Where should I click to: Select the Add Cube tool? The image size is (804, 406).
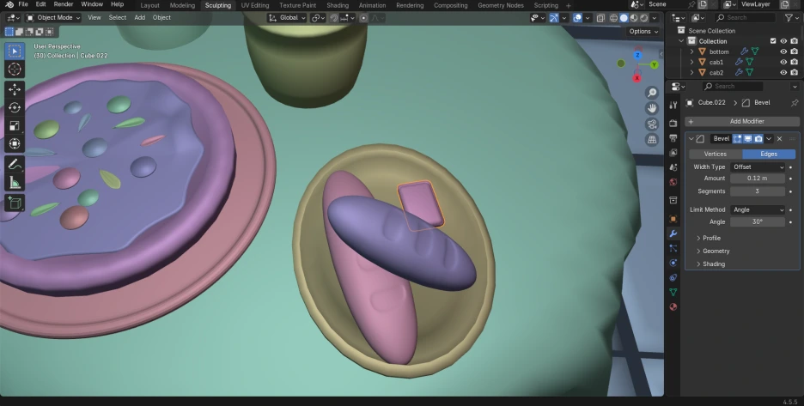[x=15, y=203]
